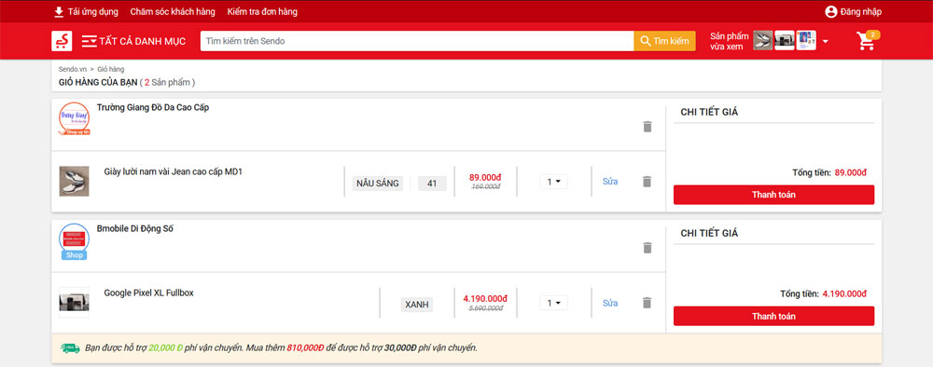Click the 89.000đ item price
The width and height of the screenshot is (933, 367).
pyautogui.click(x=485, y=177)
